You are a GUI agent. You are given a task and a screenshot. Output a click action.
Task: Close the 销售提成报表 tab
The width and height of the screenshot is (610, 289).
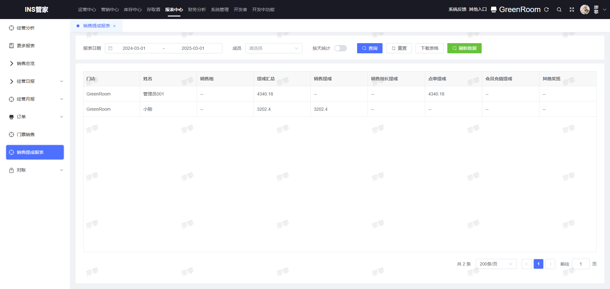(x=114, y=26)
